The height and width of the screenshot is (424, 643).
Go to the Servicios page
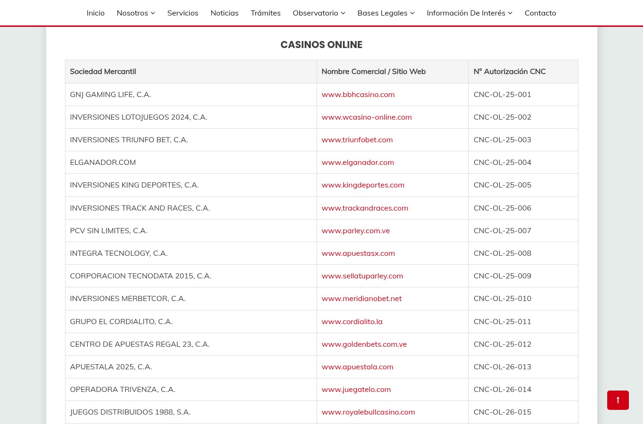(x=183, y=13)
